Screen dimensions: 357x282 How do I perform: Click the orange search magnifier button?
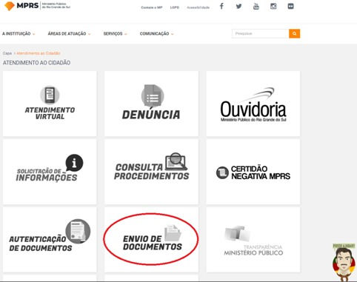coord(294,33)
